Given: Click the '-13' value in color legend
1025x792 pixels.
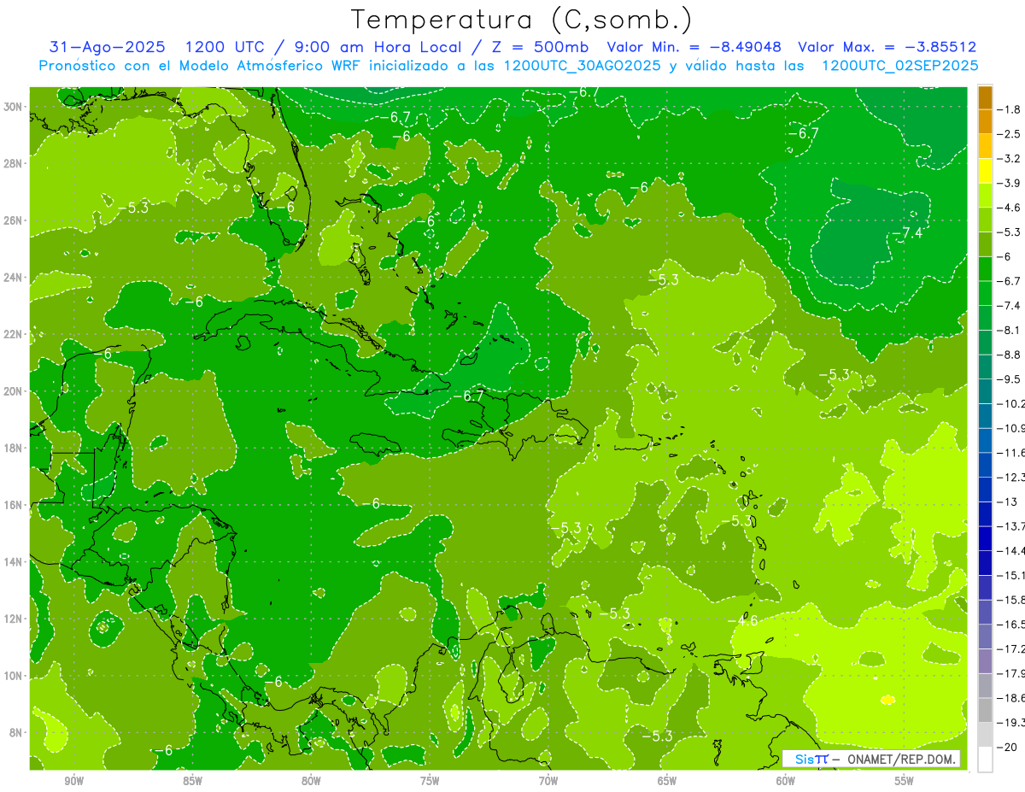Looking at the screenshot, I should point(1008,502).
